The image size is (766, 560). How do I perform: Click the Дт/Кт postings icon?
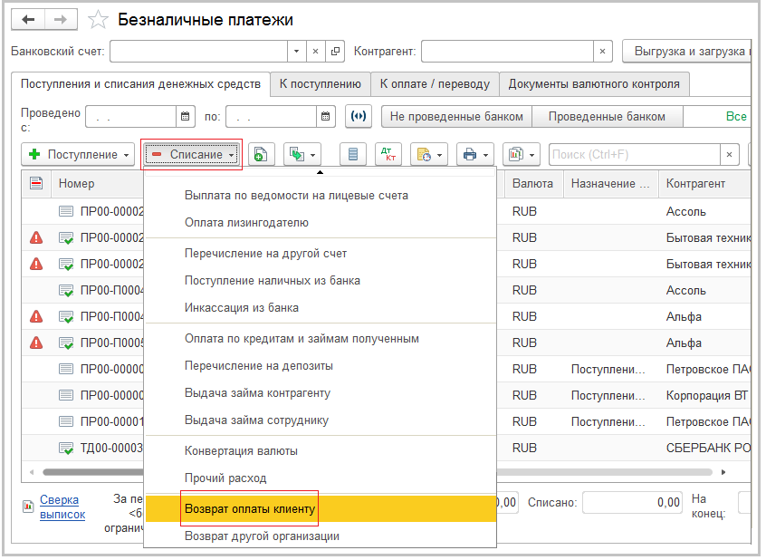coord(388,154)
